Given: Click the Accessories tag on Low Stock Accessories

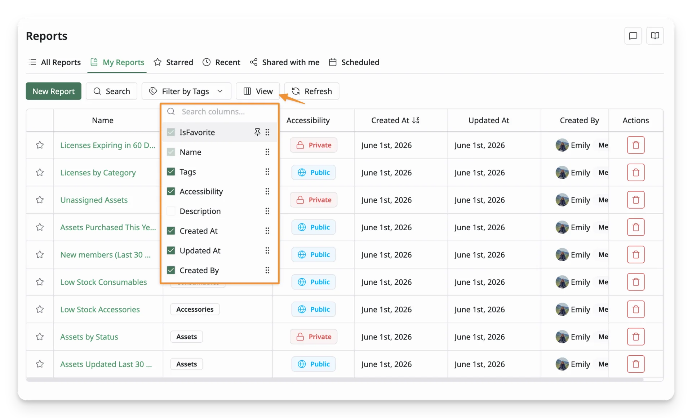Looking at the screenshot, I should pyautogui.click(x=195, y=309).
